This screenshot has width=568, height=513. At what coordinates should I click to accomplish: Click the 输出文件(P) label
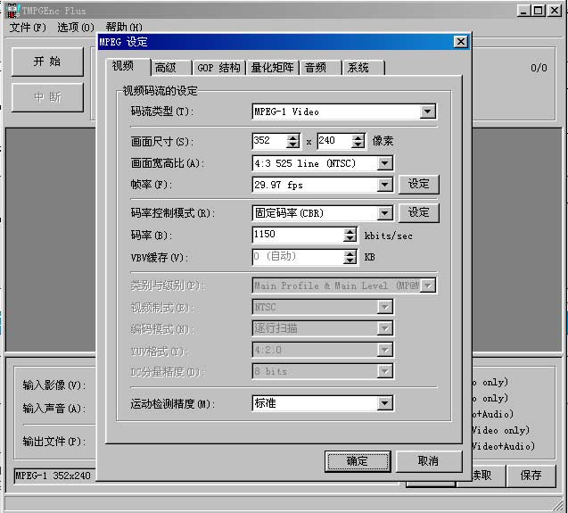click(x=54, y=442)
